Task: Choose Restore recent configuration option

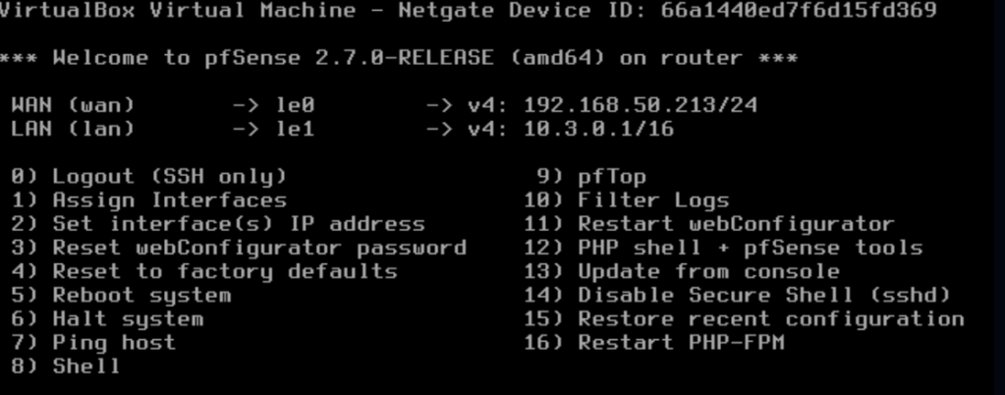Action: pos(756,318)
